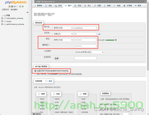Image resolution: width=149 pixels, height=115 pixels.
Task: Click the server icon in the breadcrumb
Action: pos(37,2)
